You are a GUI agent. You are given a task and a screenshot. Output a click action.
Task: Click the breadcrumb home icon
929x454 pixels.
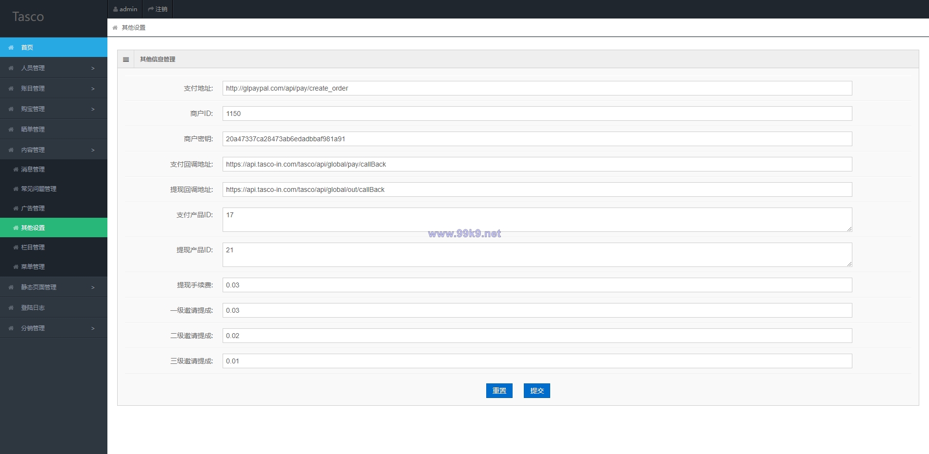click(x=115, y=28)
